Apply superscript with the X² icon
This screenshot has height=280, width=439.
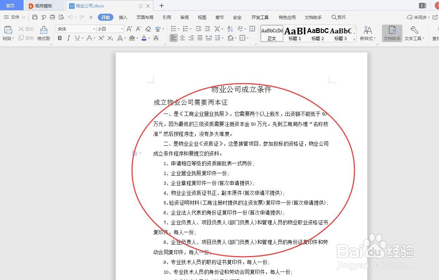tap(102, 38)
